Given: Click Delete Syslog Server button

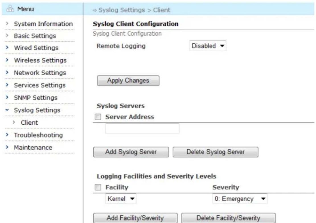Looking at the screenshot, I should tap(216, 152).
